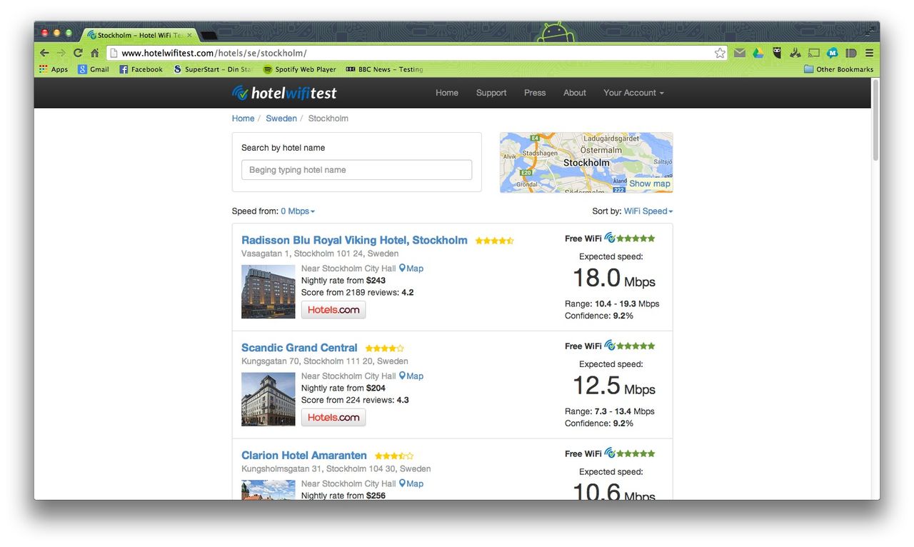
Task: Click the Scandic Grand Central photo
Action: pyautogui.click(x=268, y=399)
